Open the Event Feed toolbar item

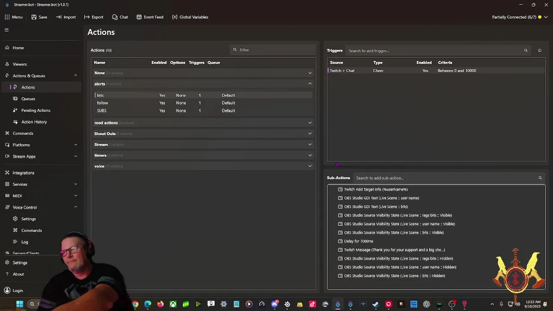coord(150,17)
